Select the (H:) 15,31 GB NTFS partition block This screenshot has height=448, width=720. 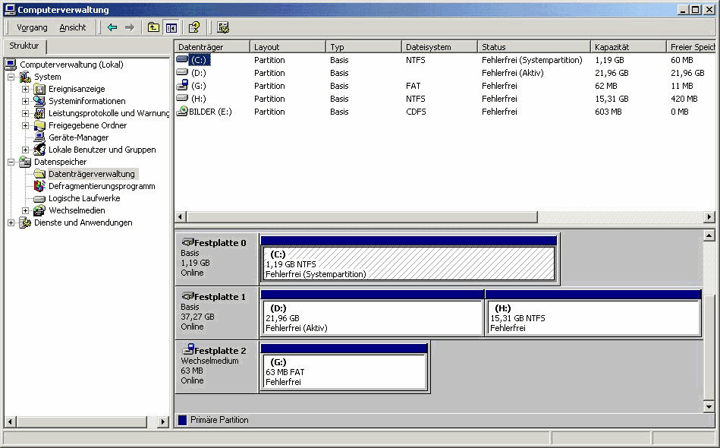[x=593, y=317]
